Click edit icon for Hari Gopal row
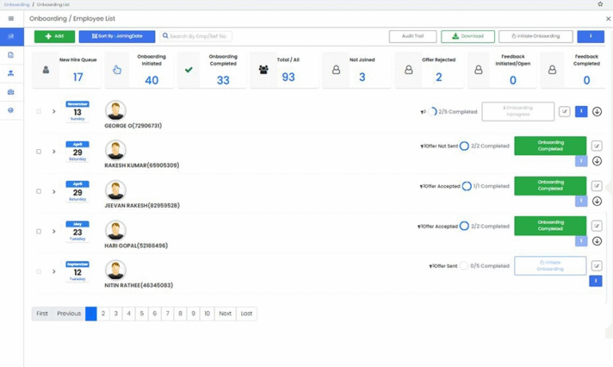Screen dimensions: 613x367 pos(597,226)
